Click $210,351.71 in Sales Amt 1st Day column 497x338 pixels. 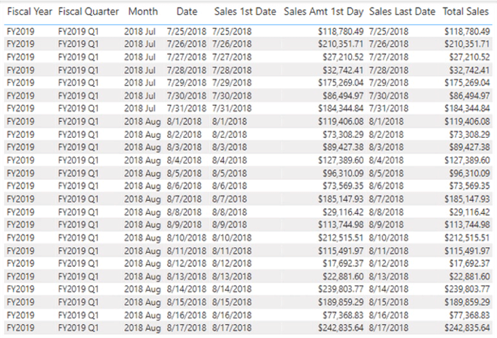[x=338, y=45]
